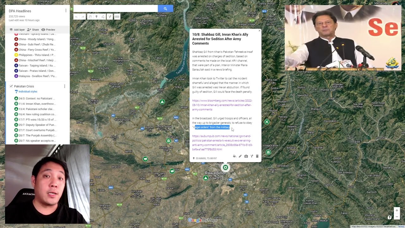The width and height of the screenshot is (405, 228).
Task: Click the Redo arrow in the map toolbar
Action: tap(83, 17)
